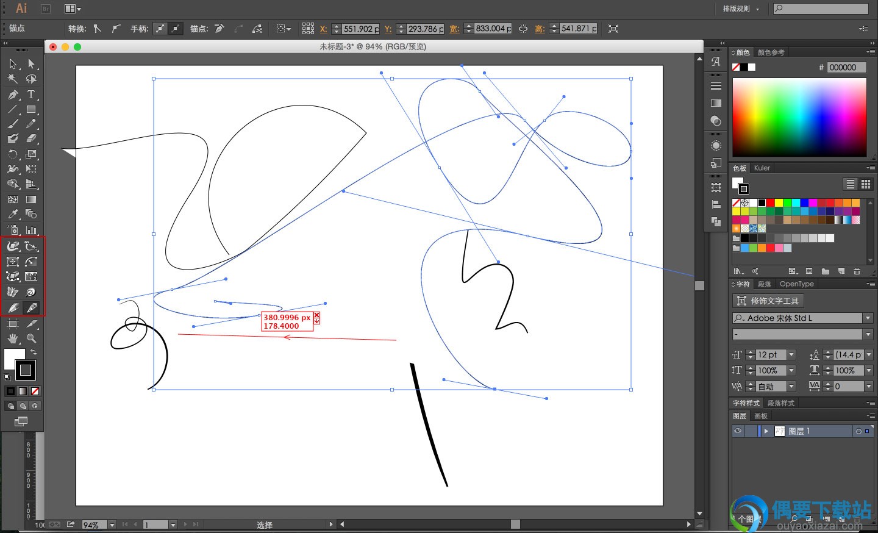Image resolution: width=878 pixels, height=533 pixels.
Task: Toggle constrain width and height proportions link
Action: (x=523, y=29)
